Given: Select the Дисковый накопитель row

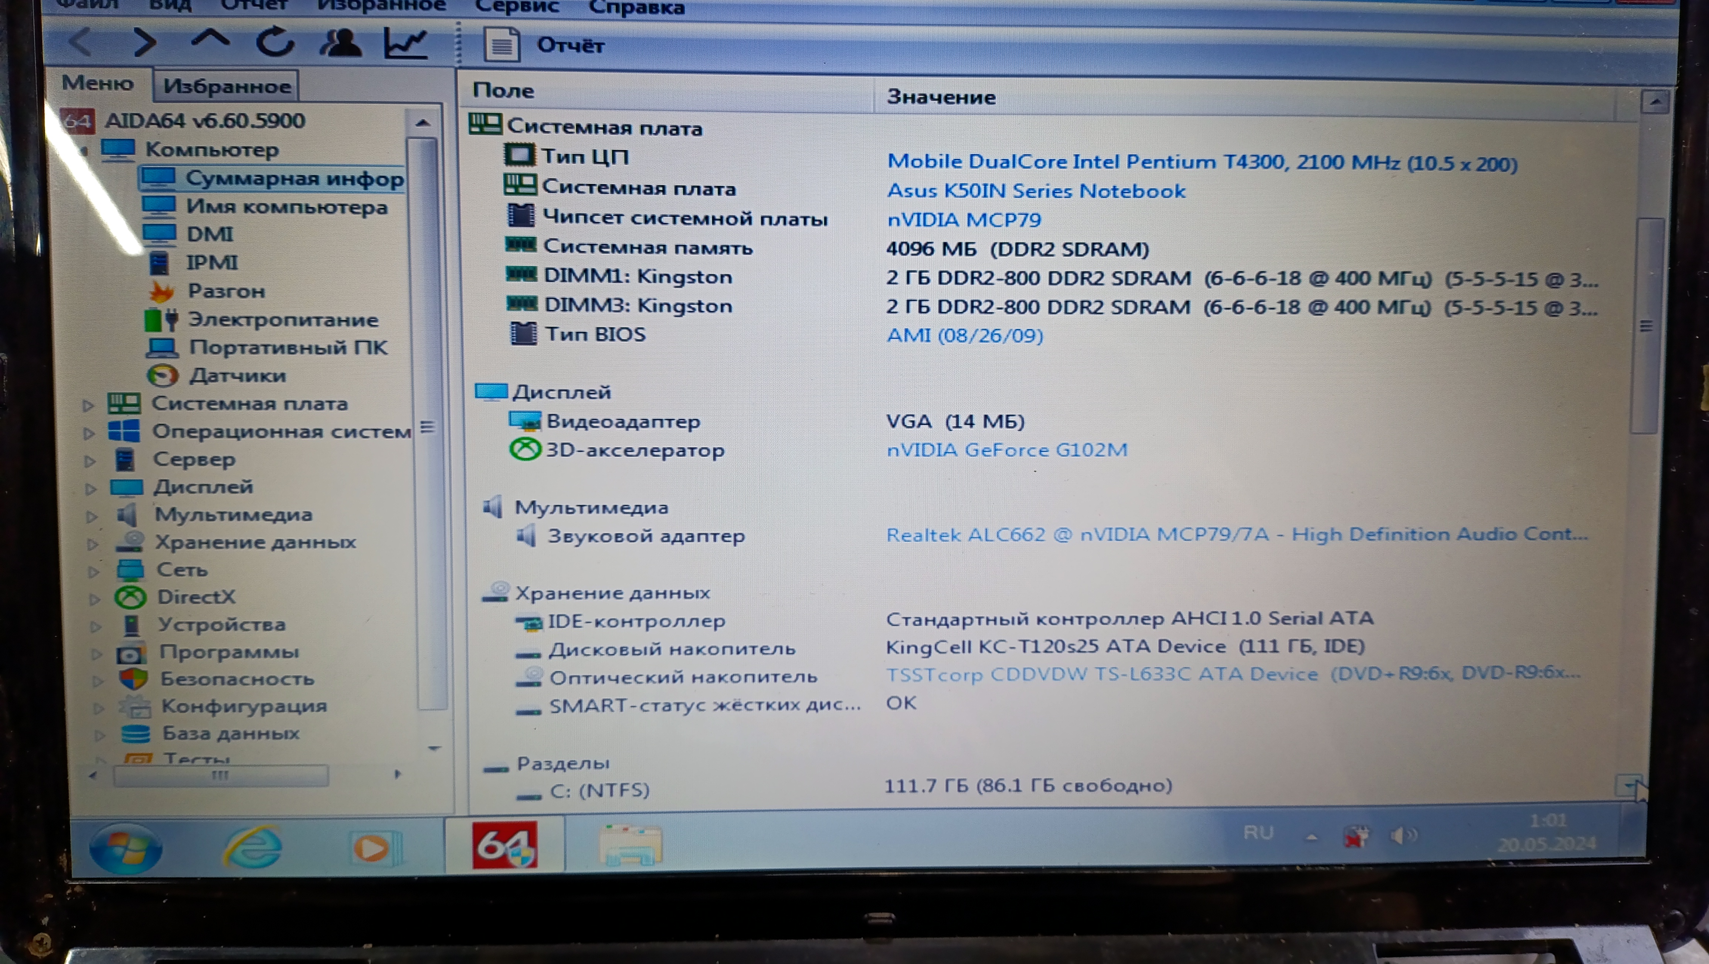Looking at the screenshot, I should (x=940, y=648).
